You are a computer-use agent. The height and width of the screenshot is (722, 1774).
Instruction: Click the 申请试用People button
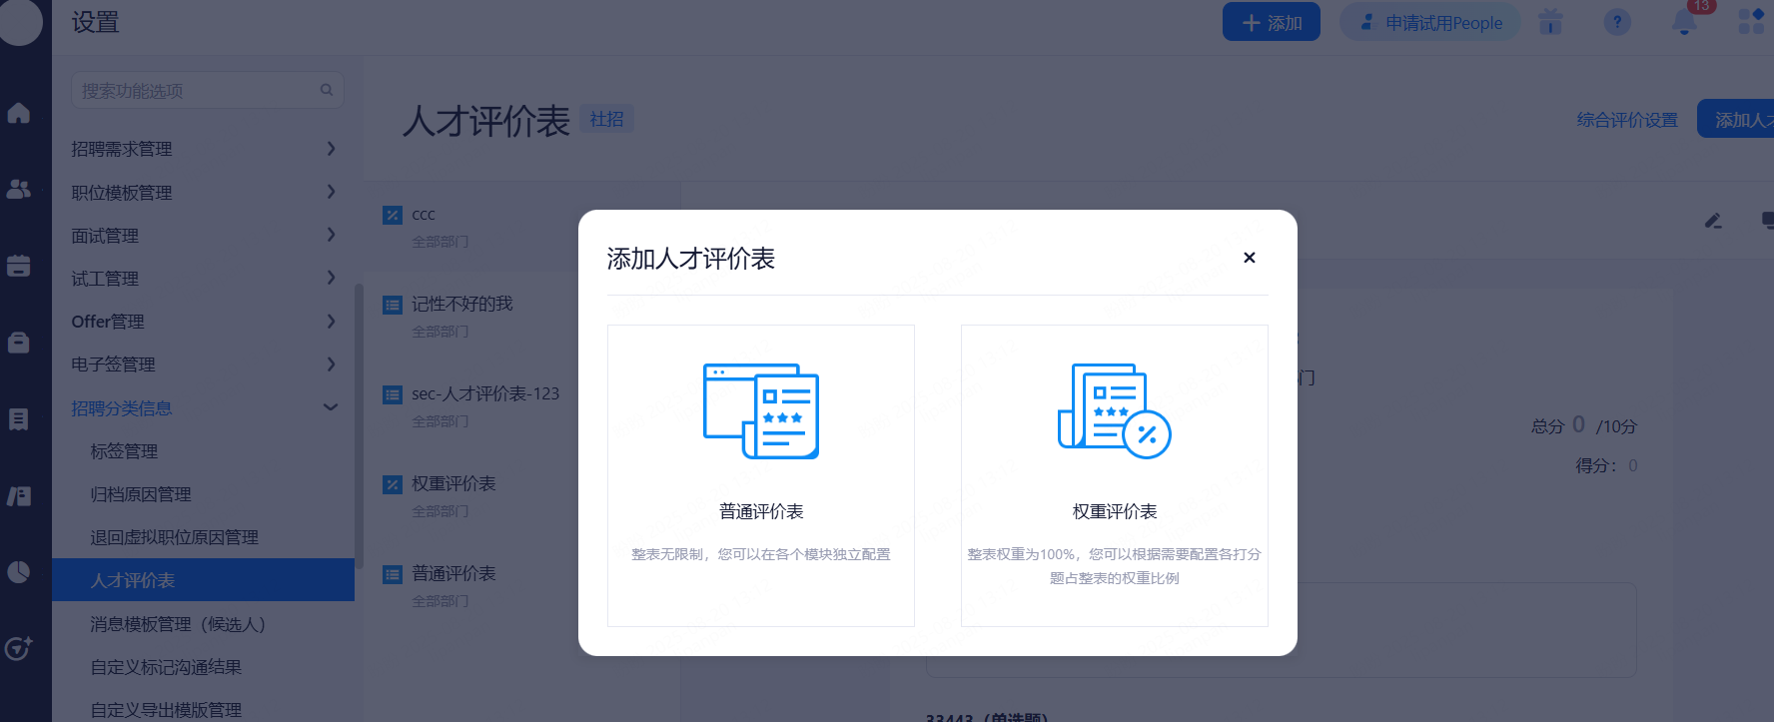pos(1430,22)
